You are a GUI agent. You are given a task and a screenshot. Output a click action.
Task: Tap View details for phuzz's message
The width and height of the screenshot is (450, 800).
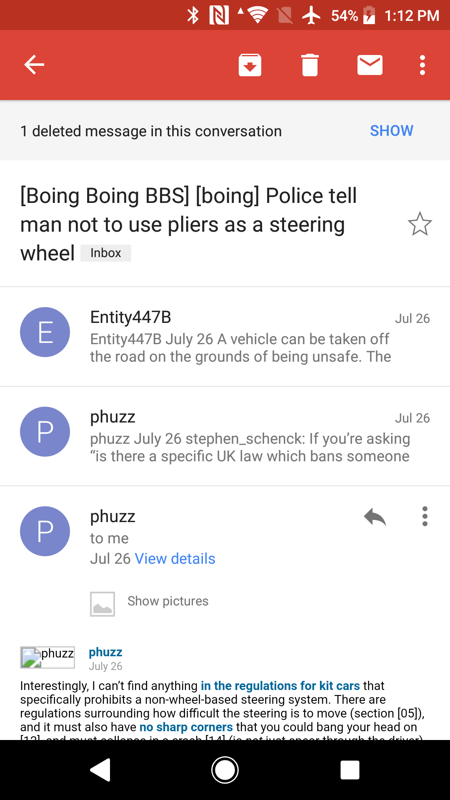(x=175, y=559)
